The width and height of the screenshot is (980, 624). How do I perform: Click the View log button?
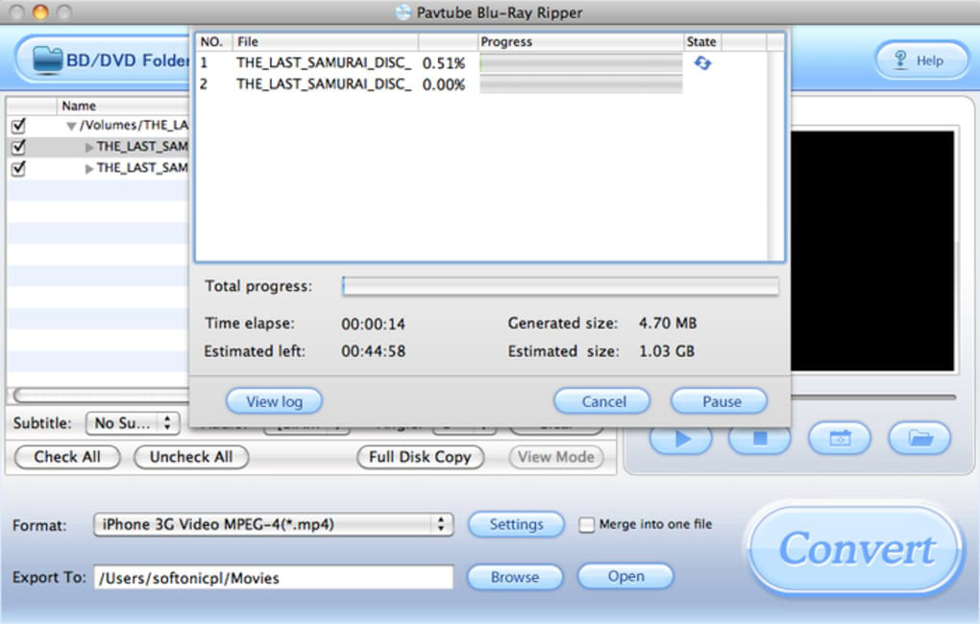point(274,401)
